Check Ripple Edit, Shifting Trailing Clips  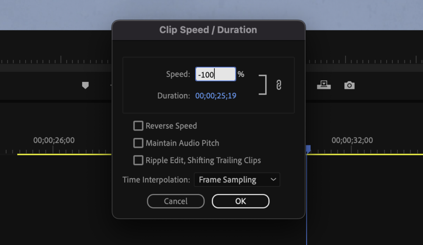click(x=138, y=160)
